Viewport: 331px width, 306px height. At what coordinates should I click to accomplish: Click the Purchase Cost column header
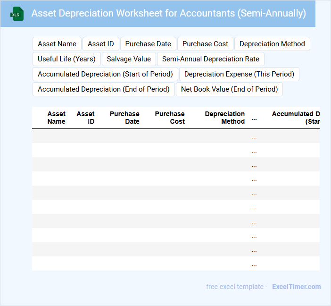click(170, 118)
